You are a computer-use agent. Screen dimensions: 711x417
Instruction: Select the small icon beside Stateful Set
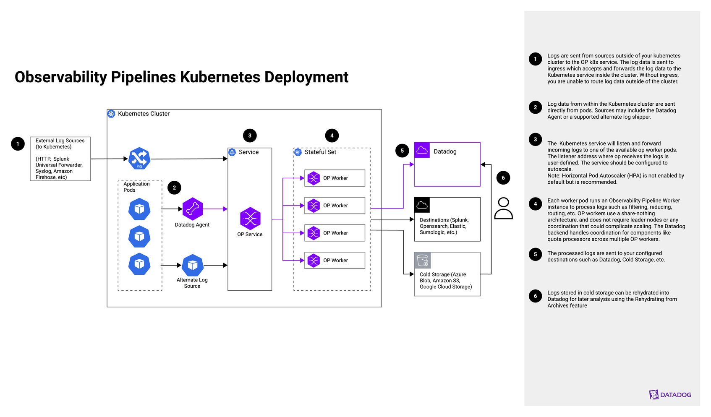click(x=298, y=152)
